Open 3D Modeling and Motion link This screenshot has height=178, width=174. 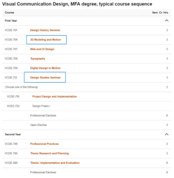(x=45, y=40)
